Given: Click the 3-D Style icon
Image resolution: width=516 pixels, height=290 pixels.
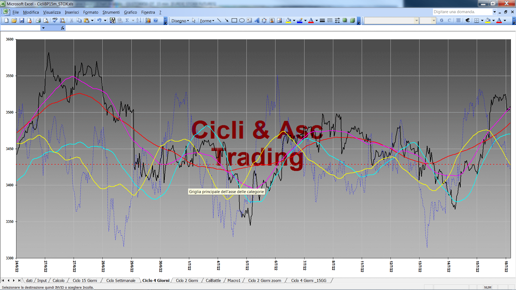Looking at the screenshot, I should pos(352,20).
